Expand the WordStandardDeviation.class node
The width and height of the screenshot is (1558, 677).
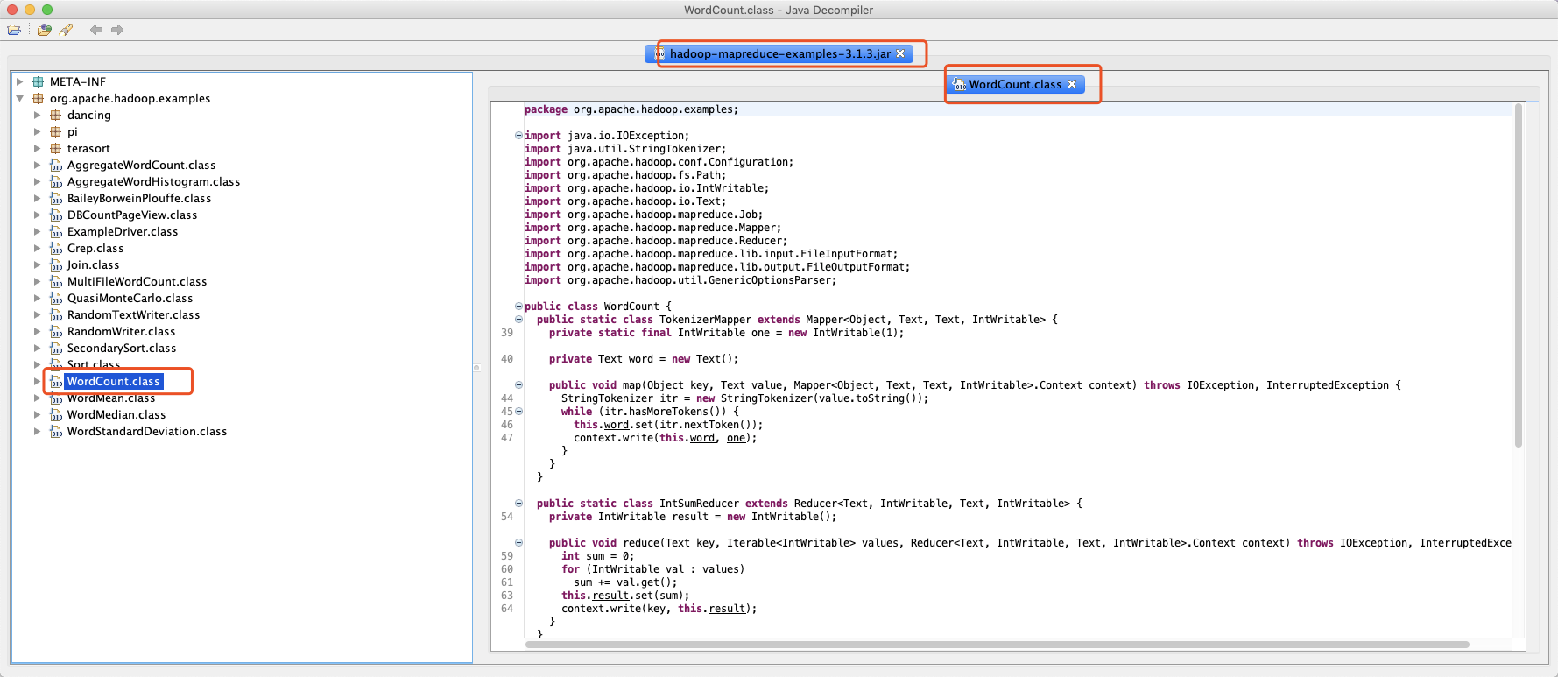click(x=37, y=431)
